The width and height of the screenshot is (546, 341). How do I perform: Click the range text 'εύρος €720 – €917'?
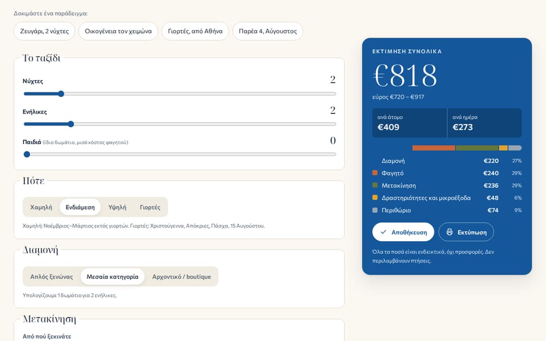[x=398, y=97]
